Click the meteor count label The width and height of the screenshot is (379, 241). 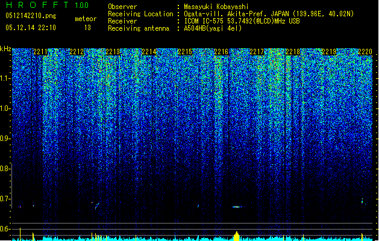pyautogui.click(x=86, y=19)
